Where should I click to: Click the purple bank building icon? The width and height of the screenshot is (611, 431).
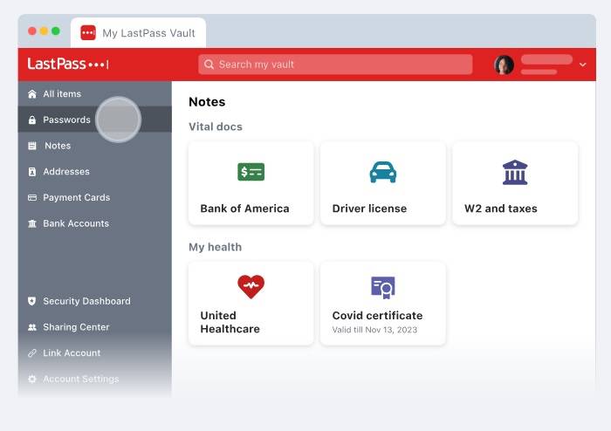[515, 172]
